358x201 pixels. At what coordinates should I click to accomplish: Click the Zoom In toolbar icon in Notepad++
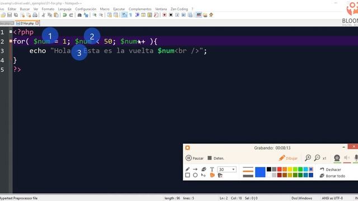coord(95,15)
